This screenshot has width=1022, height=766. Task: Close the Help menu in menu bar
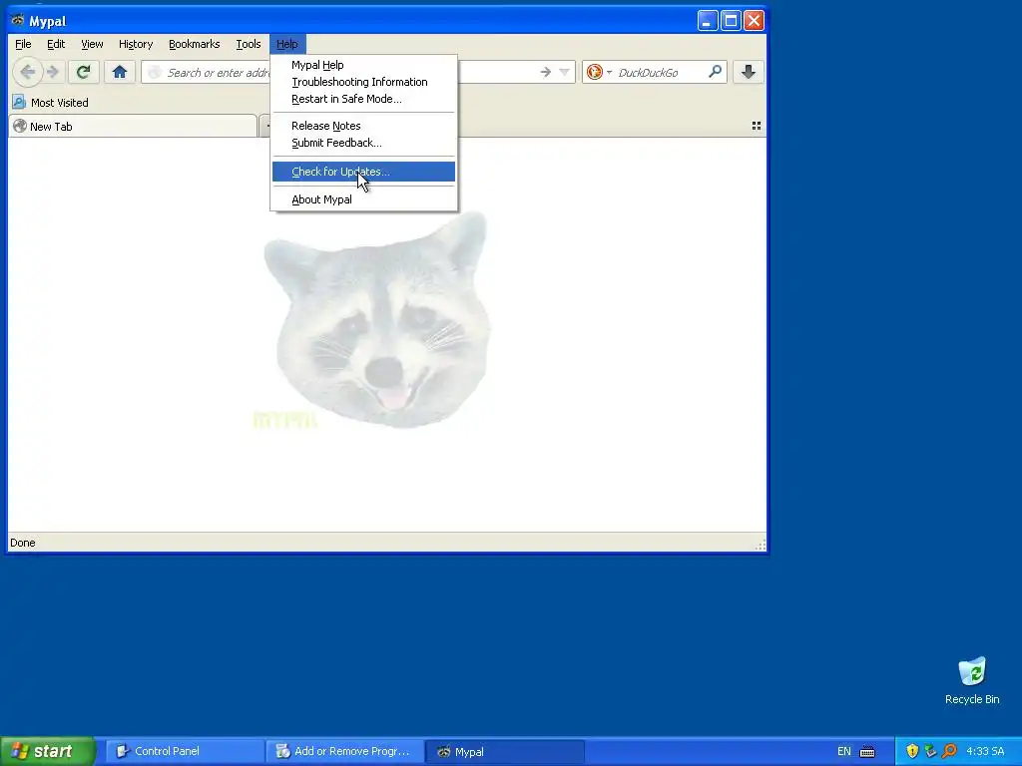(x=286, y=44)
